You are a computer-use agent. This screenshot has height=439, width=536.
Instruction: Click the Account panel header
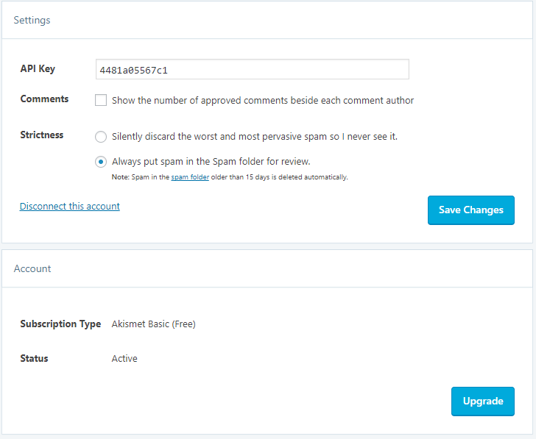pyautogui.click(x=32, y=268)
